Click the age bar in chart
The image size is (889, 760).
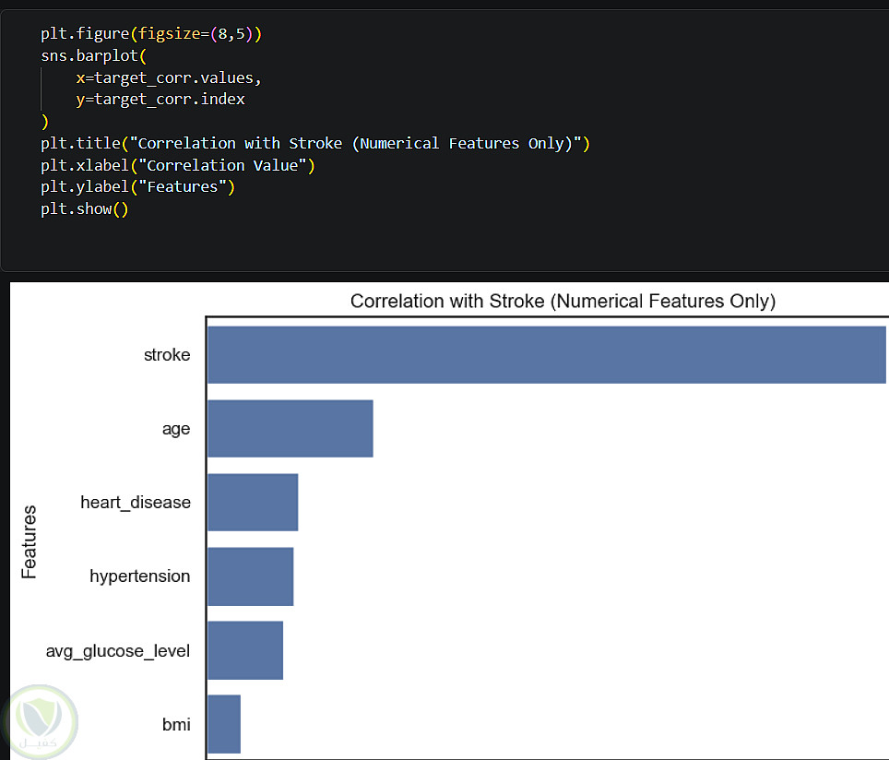pyautogui.click(x=290, y=429)
